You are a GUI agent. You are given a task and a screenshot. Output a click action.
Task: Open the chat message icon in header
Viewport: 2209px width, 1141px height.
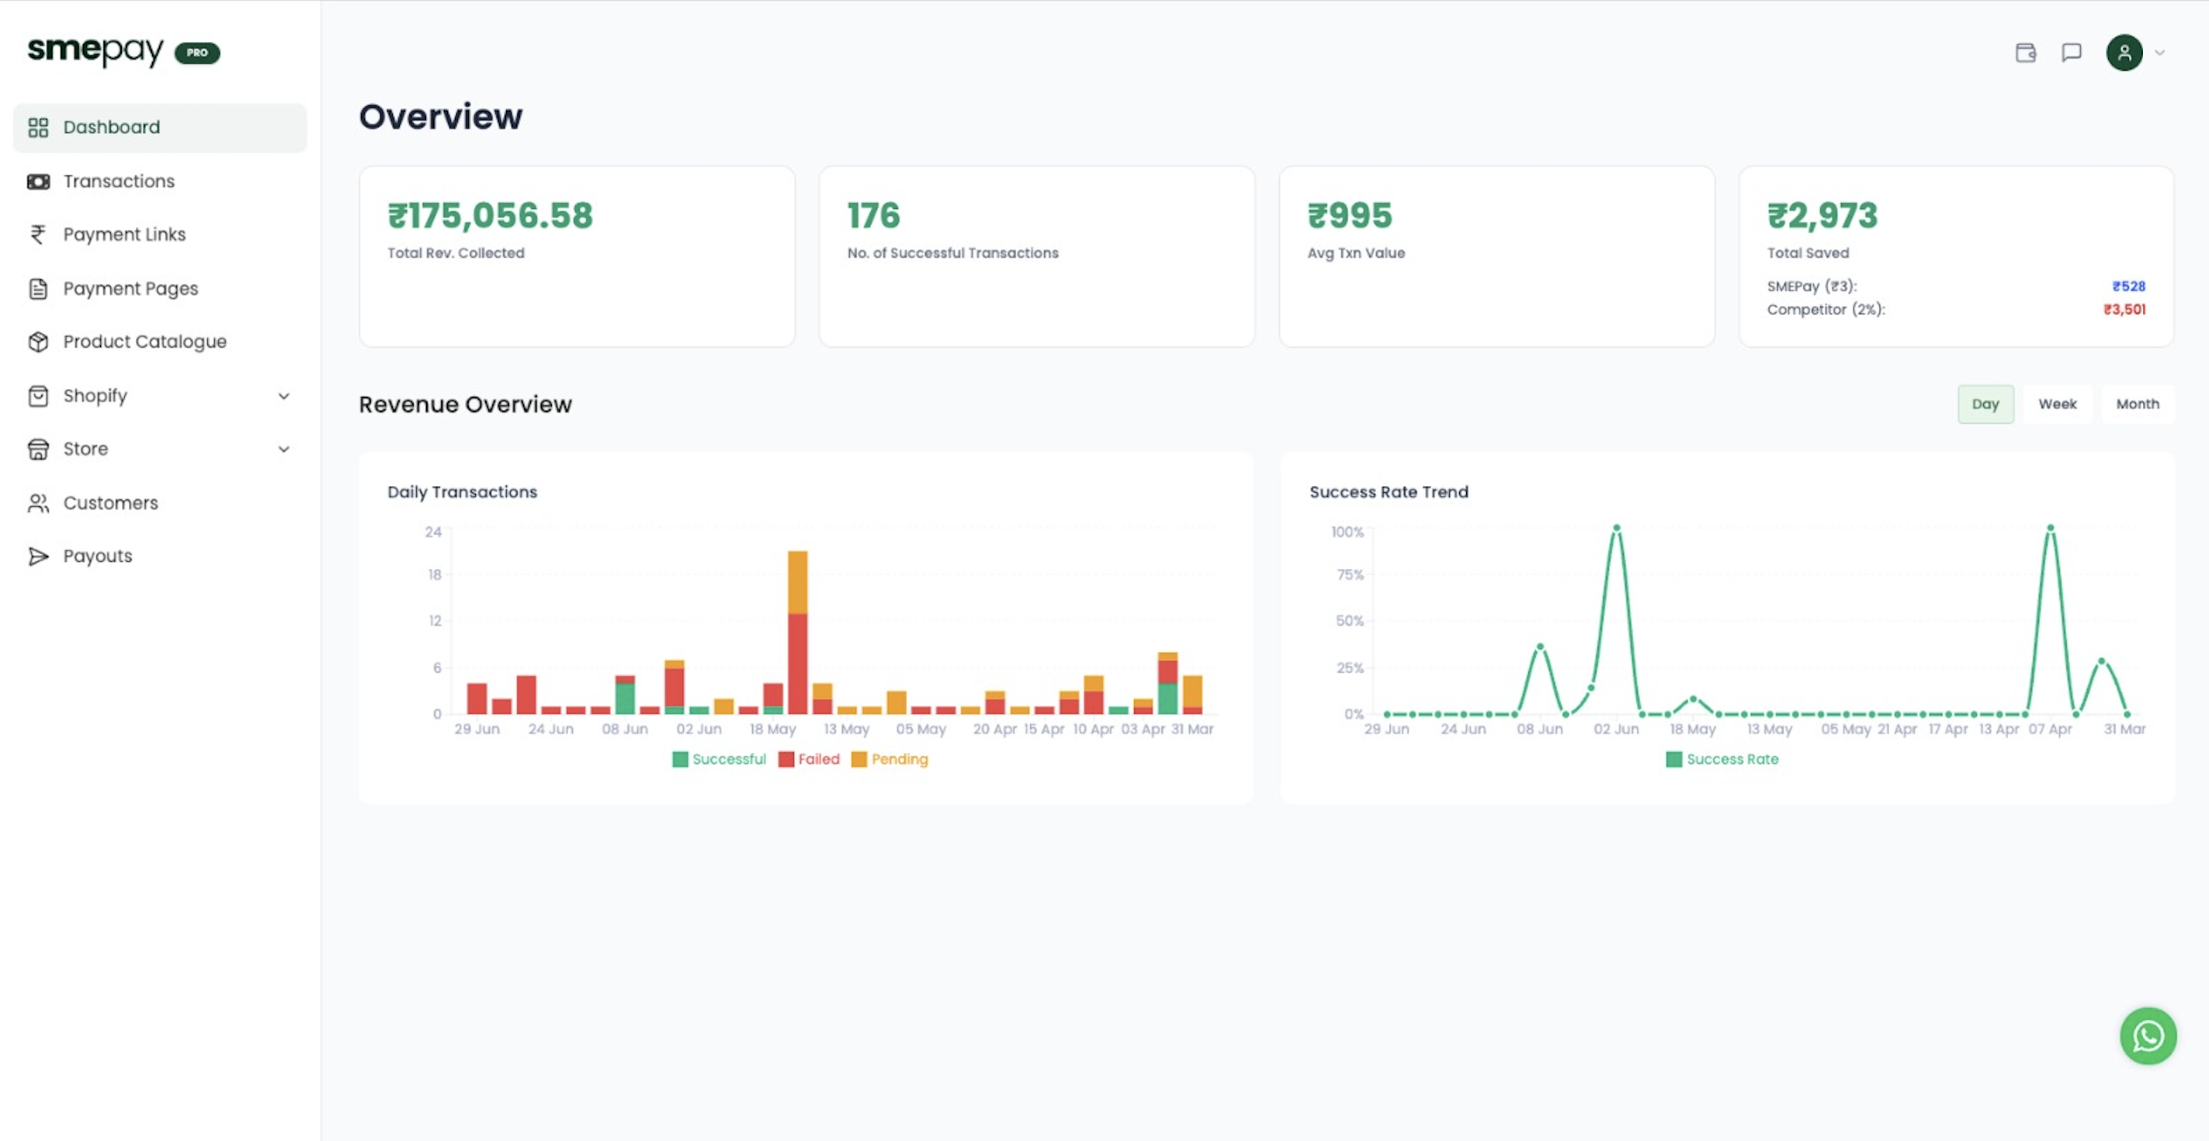coord(2071,53)
